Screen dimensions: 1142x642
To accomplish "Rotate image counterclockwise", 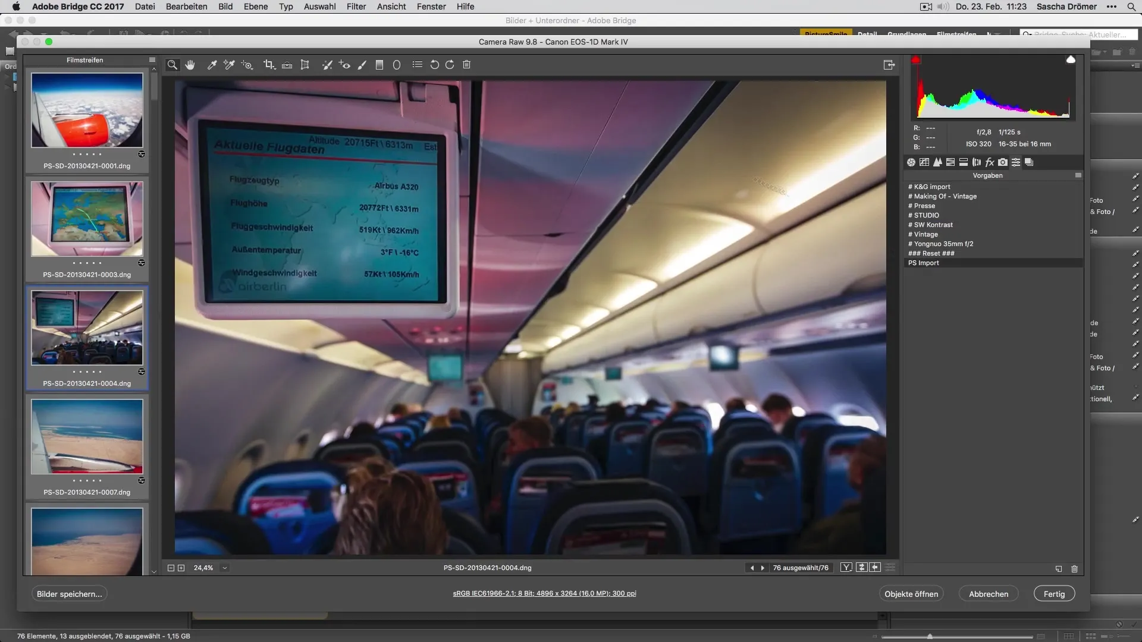I will (x=435, y=65).
